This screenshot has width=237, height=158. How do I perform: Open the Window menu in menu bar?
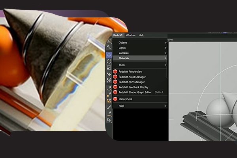click(130, 36)
